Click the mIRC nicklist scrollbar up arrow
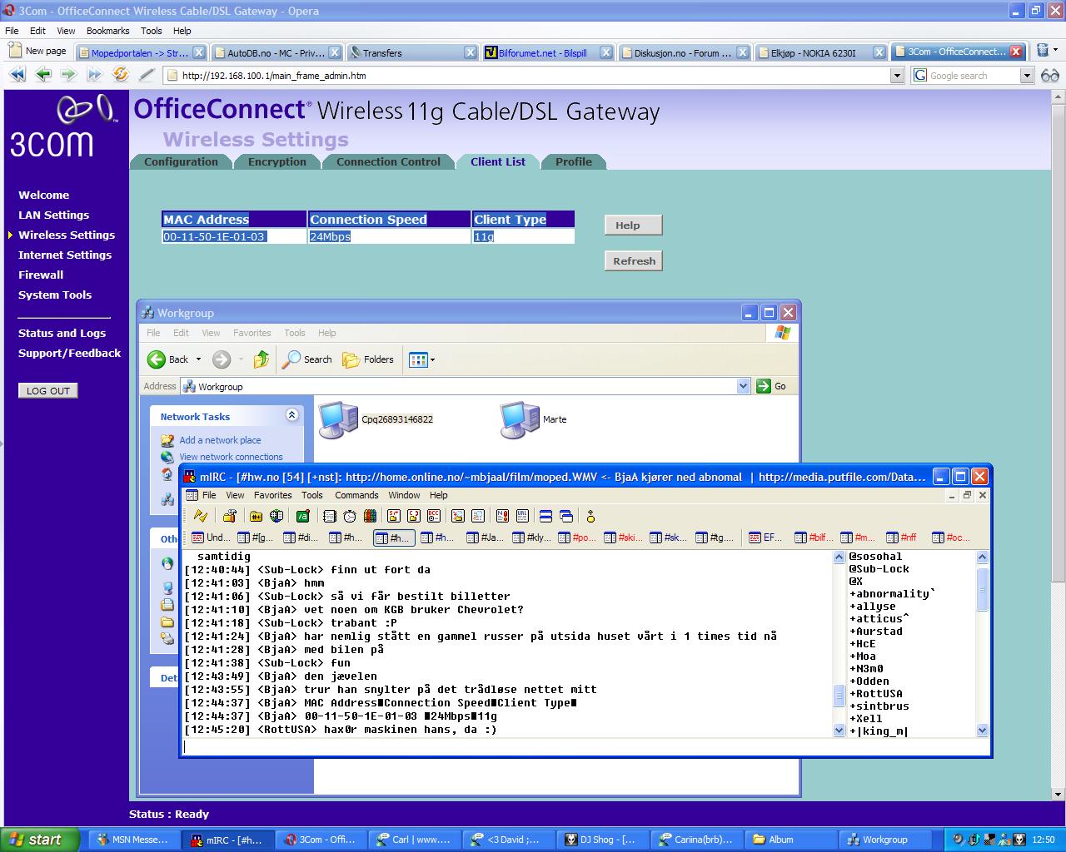Viewport: 1066px width, 852px height. (982, 557)
